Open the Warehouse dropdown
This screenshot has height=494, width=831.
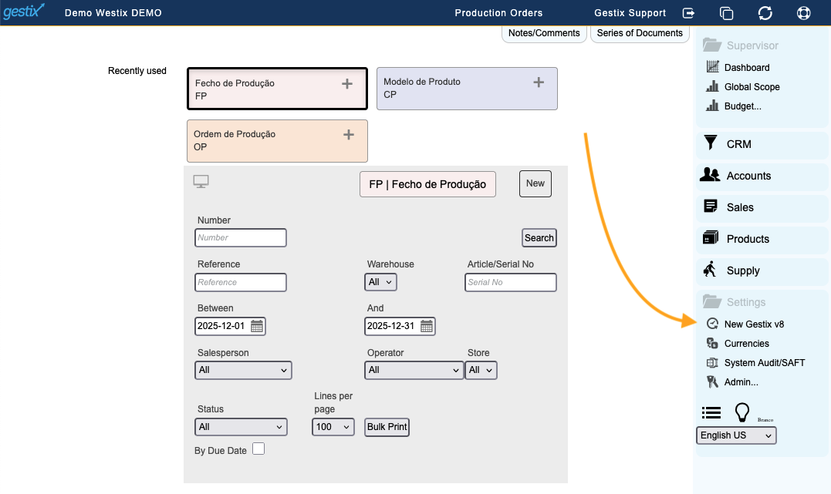point(380,282)
